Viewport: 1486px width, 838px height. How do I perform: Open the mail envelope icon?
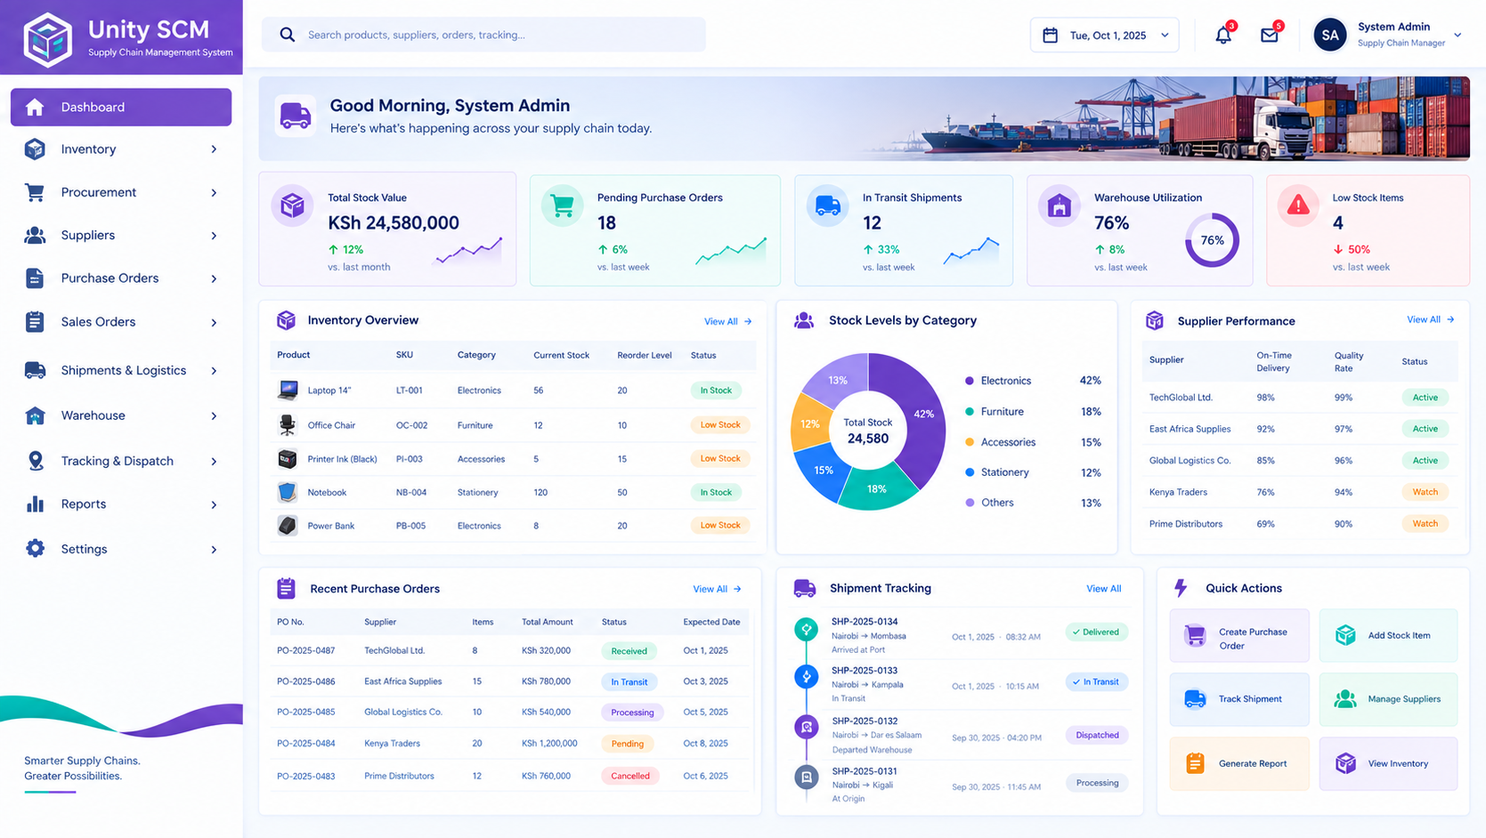pos(1270,36)
